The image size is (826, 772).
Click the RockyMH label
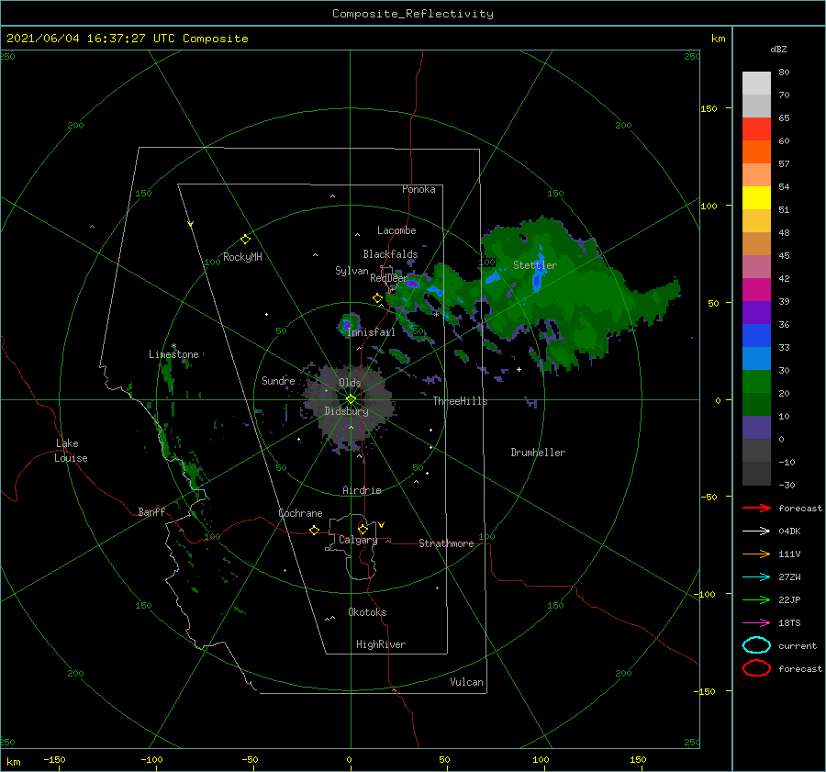pyautogui.click(x=242, y=257)
